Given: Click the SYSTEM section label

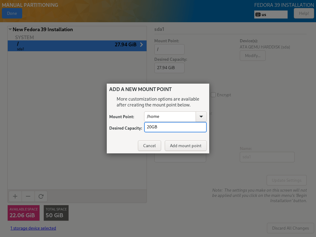Looking at the screenshot, I should click(x=24, y=37).
